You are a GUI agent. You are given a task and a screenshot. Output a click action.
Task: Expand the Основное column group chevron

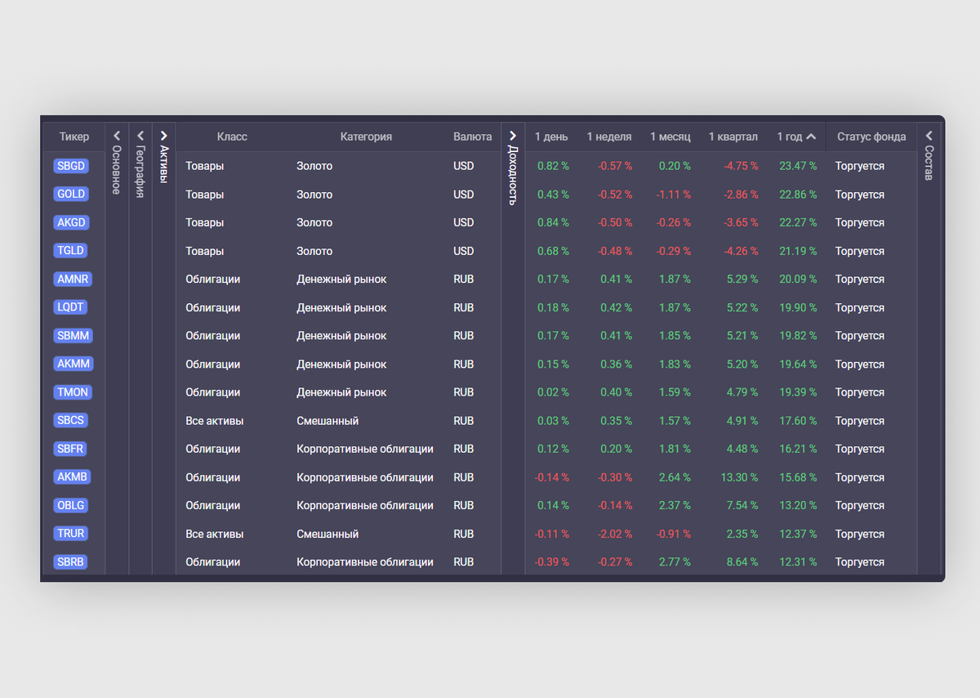[117, 136]
